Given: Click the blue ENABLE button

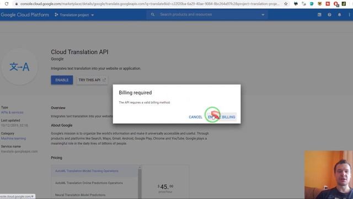Looking at the screenshot, I should 62,80.
